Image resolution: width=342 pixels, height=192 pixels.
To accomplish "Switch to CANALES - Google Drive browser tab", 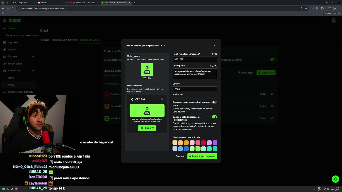I will point(20,3).
